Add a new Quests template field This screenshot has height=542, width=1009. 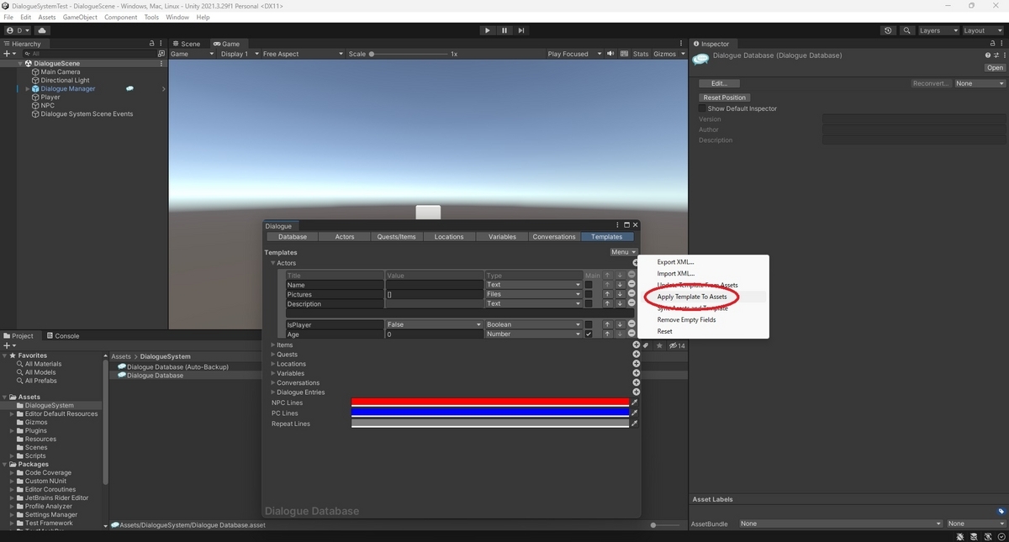[x=636, y=355]
